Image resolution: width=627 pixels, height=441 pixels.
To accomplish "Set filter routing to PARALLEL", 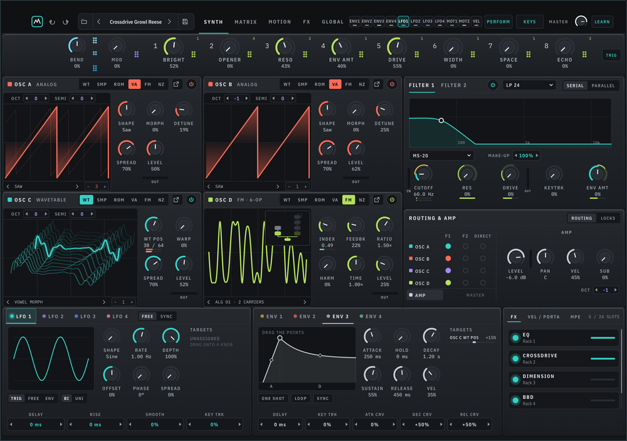I will 603,85.
